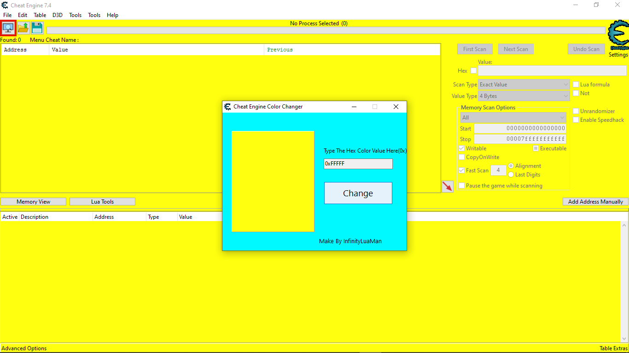629x353 pixels.
Task: Click the "No Process Selected (0)" label
Action: (x=319, y=23)
